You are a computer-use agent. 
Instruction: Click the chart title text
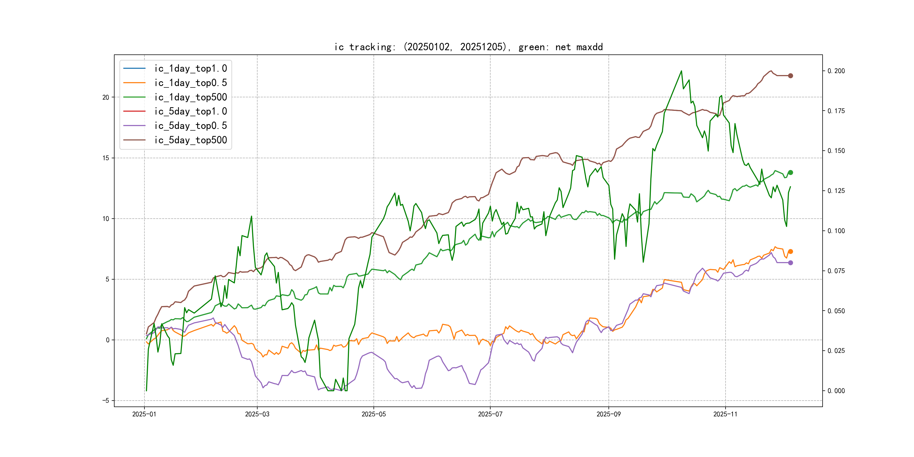468,47
